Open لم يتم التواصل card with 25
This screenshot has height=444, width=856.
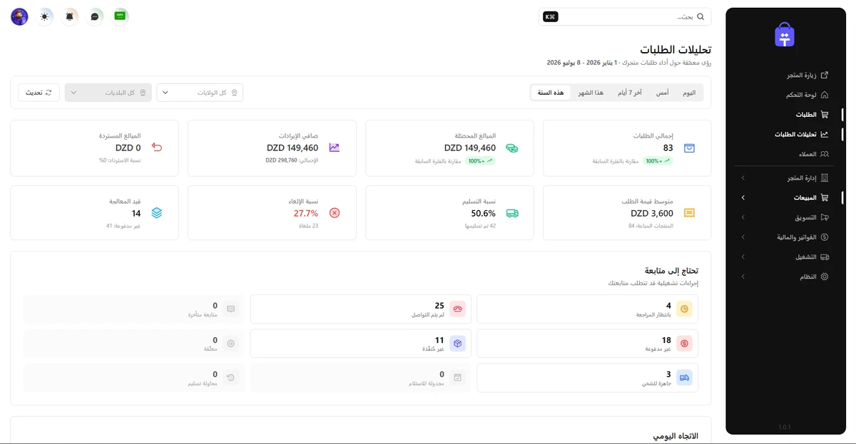[x=361, y=309]
